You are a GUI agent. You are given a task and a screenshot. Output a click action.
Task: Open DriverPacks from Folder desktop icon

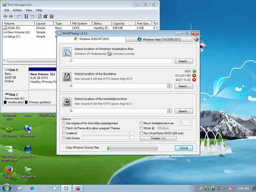9,153
